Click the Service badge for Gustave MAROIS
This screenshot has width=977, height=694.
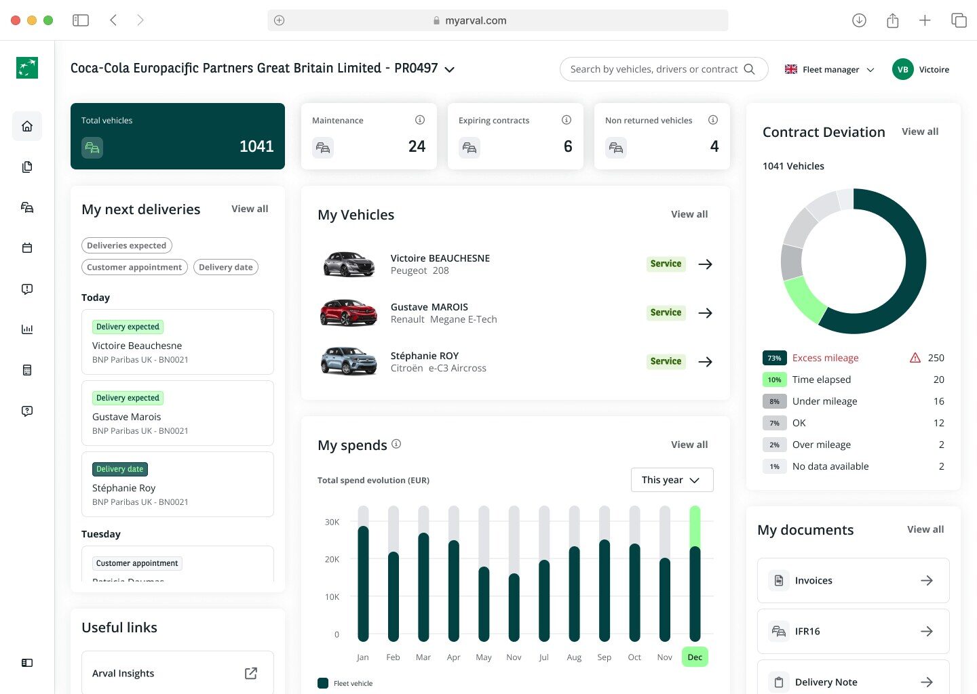pos(666,312)
